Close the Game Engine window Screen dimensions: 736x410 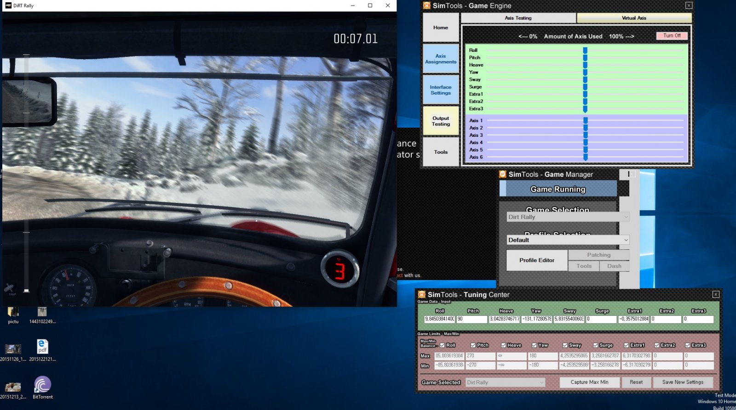tap(689, 6)
